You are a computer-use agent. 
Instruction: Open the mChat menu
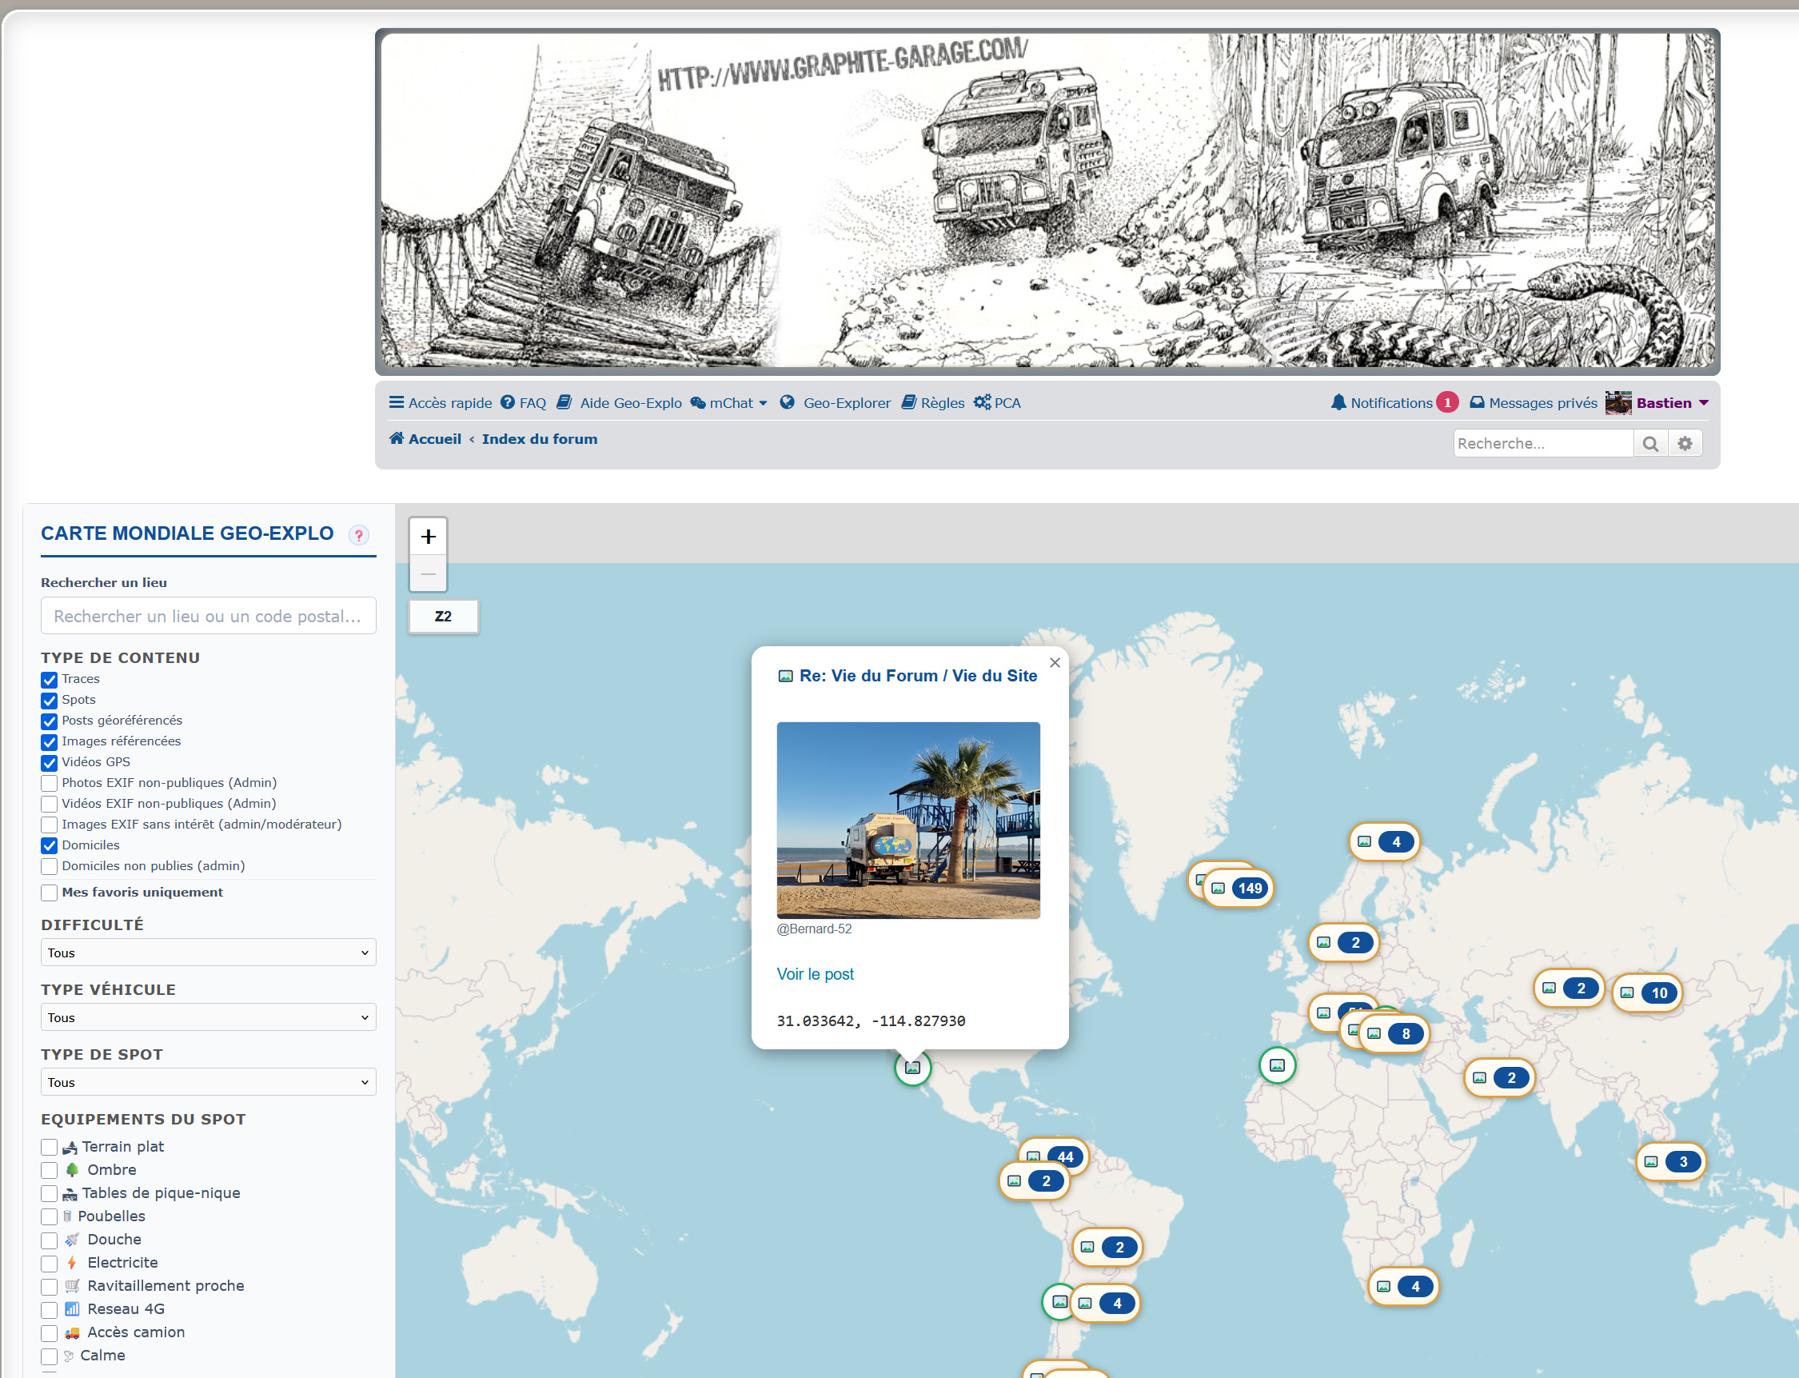point(730,403)
